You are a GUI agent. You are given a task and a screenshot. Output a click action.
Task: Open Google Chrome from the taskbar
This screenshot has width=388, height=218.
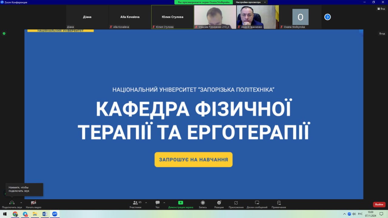point(15,214)
